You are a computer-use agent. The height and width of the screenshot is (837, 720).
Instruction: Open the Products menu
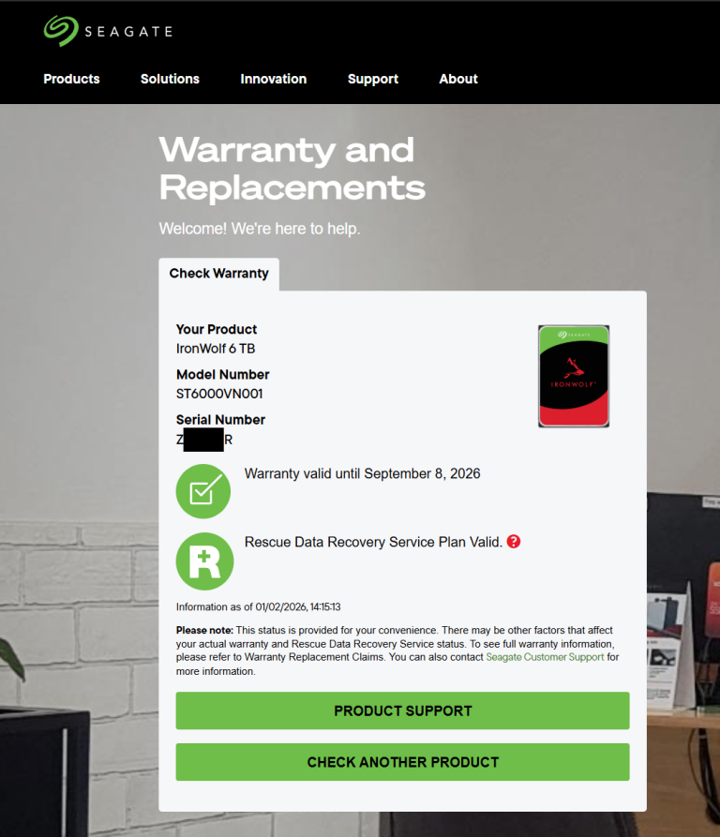71,79
